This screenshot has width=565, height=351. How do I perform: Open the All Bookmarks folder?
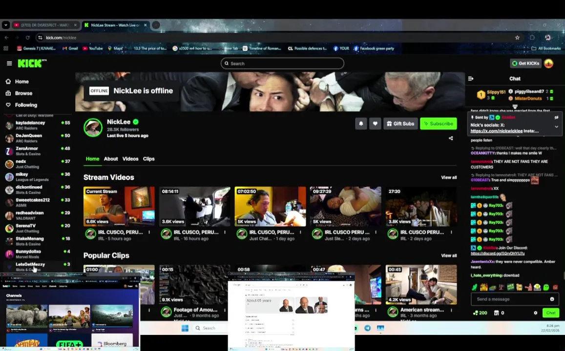pos(546,48)
